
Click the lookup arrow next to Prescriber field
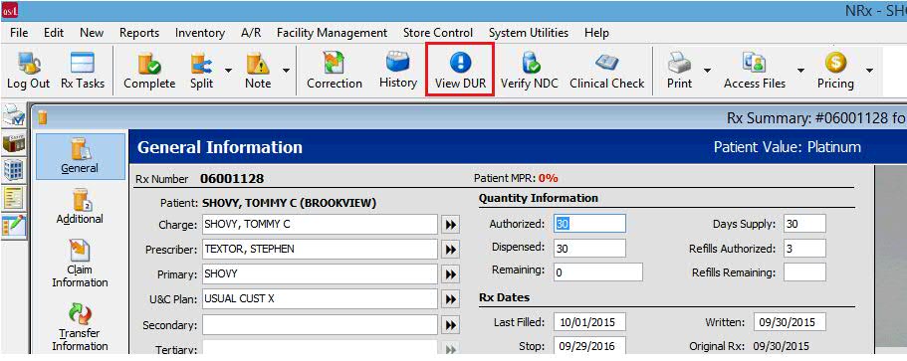tap(450, 250)
